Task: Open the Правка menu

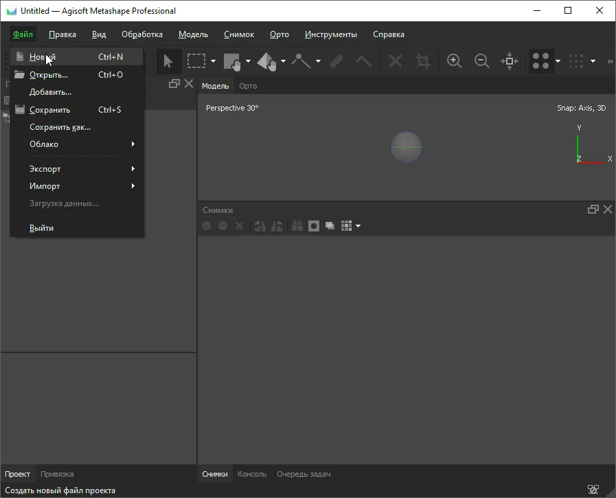Action: 62,34
